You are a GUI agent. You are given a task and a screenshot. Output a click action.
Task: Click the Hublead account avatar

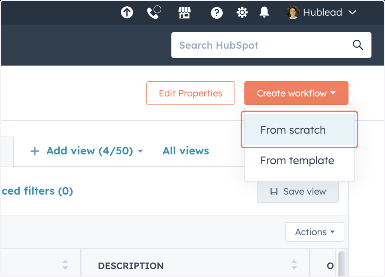[x=293, y=12]
